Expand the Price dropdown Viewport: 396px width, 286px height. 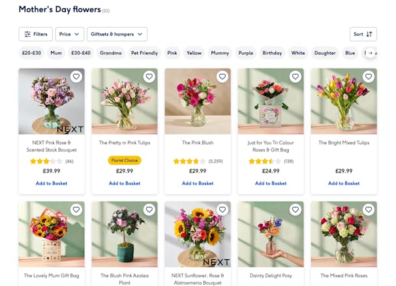[x=70, y=34]
